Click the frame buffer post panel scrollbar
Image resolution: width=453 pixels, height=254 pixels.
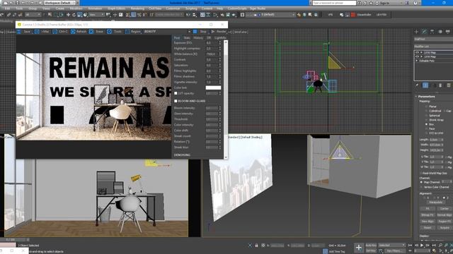pyautogui.click(x=226, y=99)
